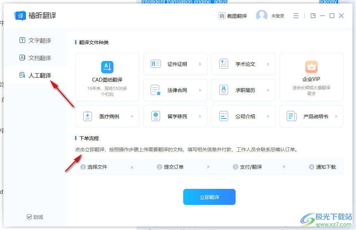356x230 pixels.
Task: Click the screenshot translation camera icon
Action: pyautogui.click(x=222, y=16)
